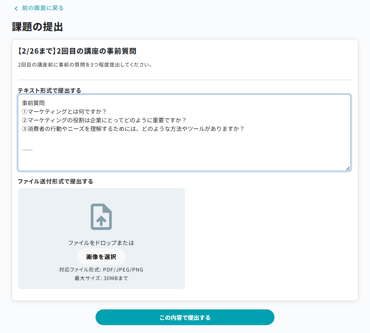Image resolution: width=370 pixels, height=333 pixels.
Task: Submit with この内容で提出する button
Action: [x=185, y=317]
